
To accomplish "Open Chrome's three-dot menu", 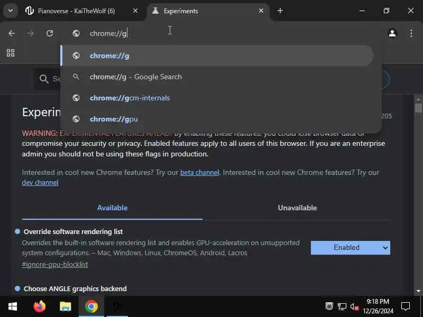I will click(x=411, y=33).
